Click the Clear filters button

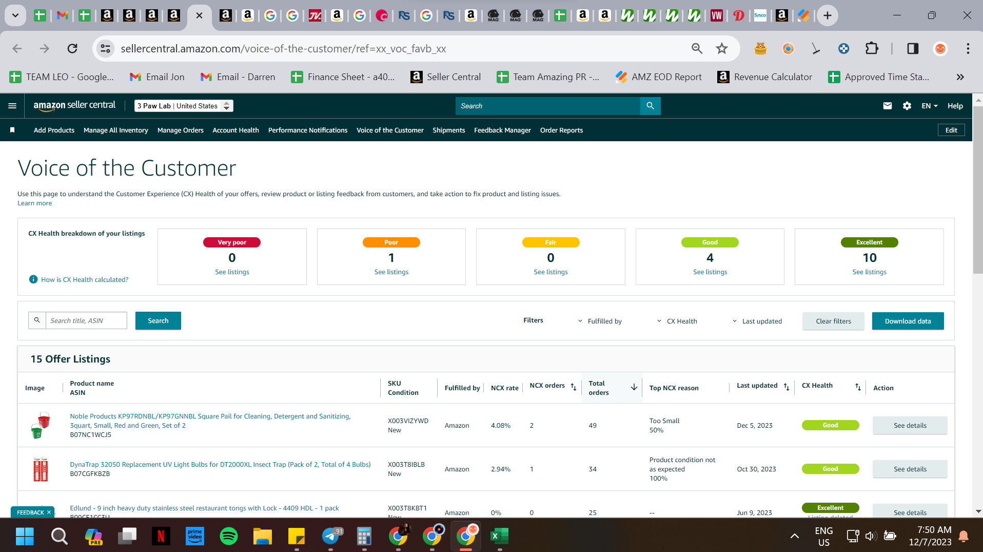point(833,321)
